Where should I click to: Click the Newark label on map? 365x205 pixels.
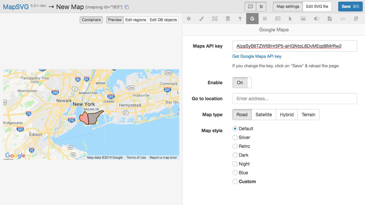tap(64, 101)
